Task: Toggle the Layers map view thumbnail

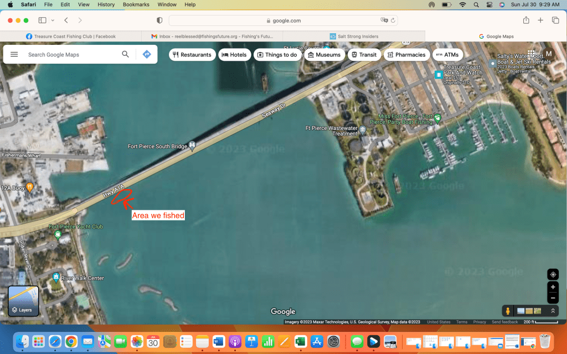Action: coord(23,301)
